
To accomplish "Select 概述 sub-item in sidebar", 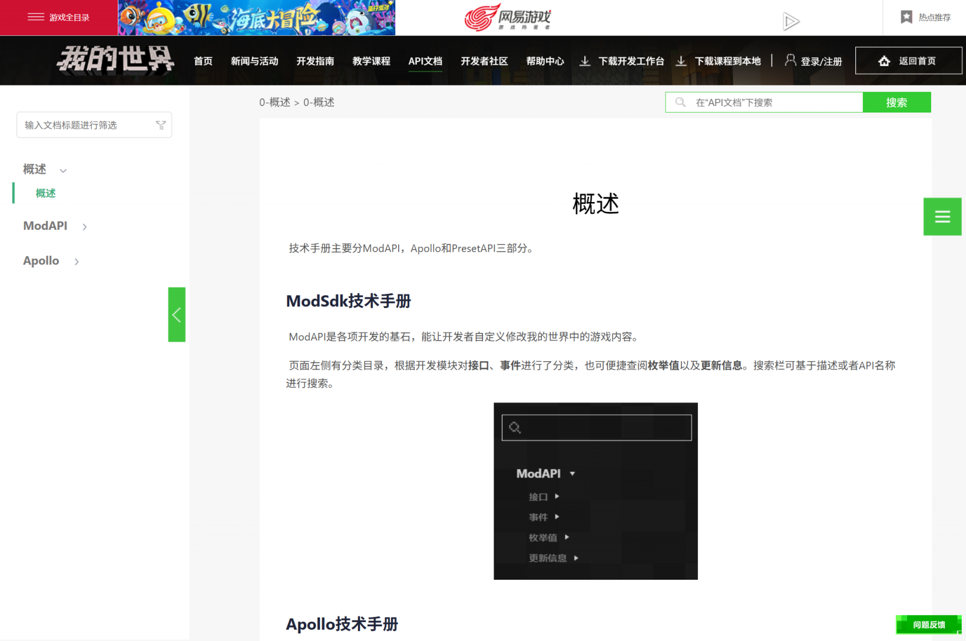I will [x=45, y=193].
